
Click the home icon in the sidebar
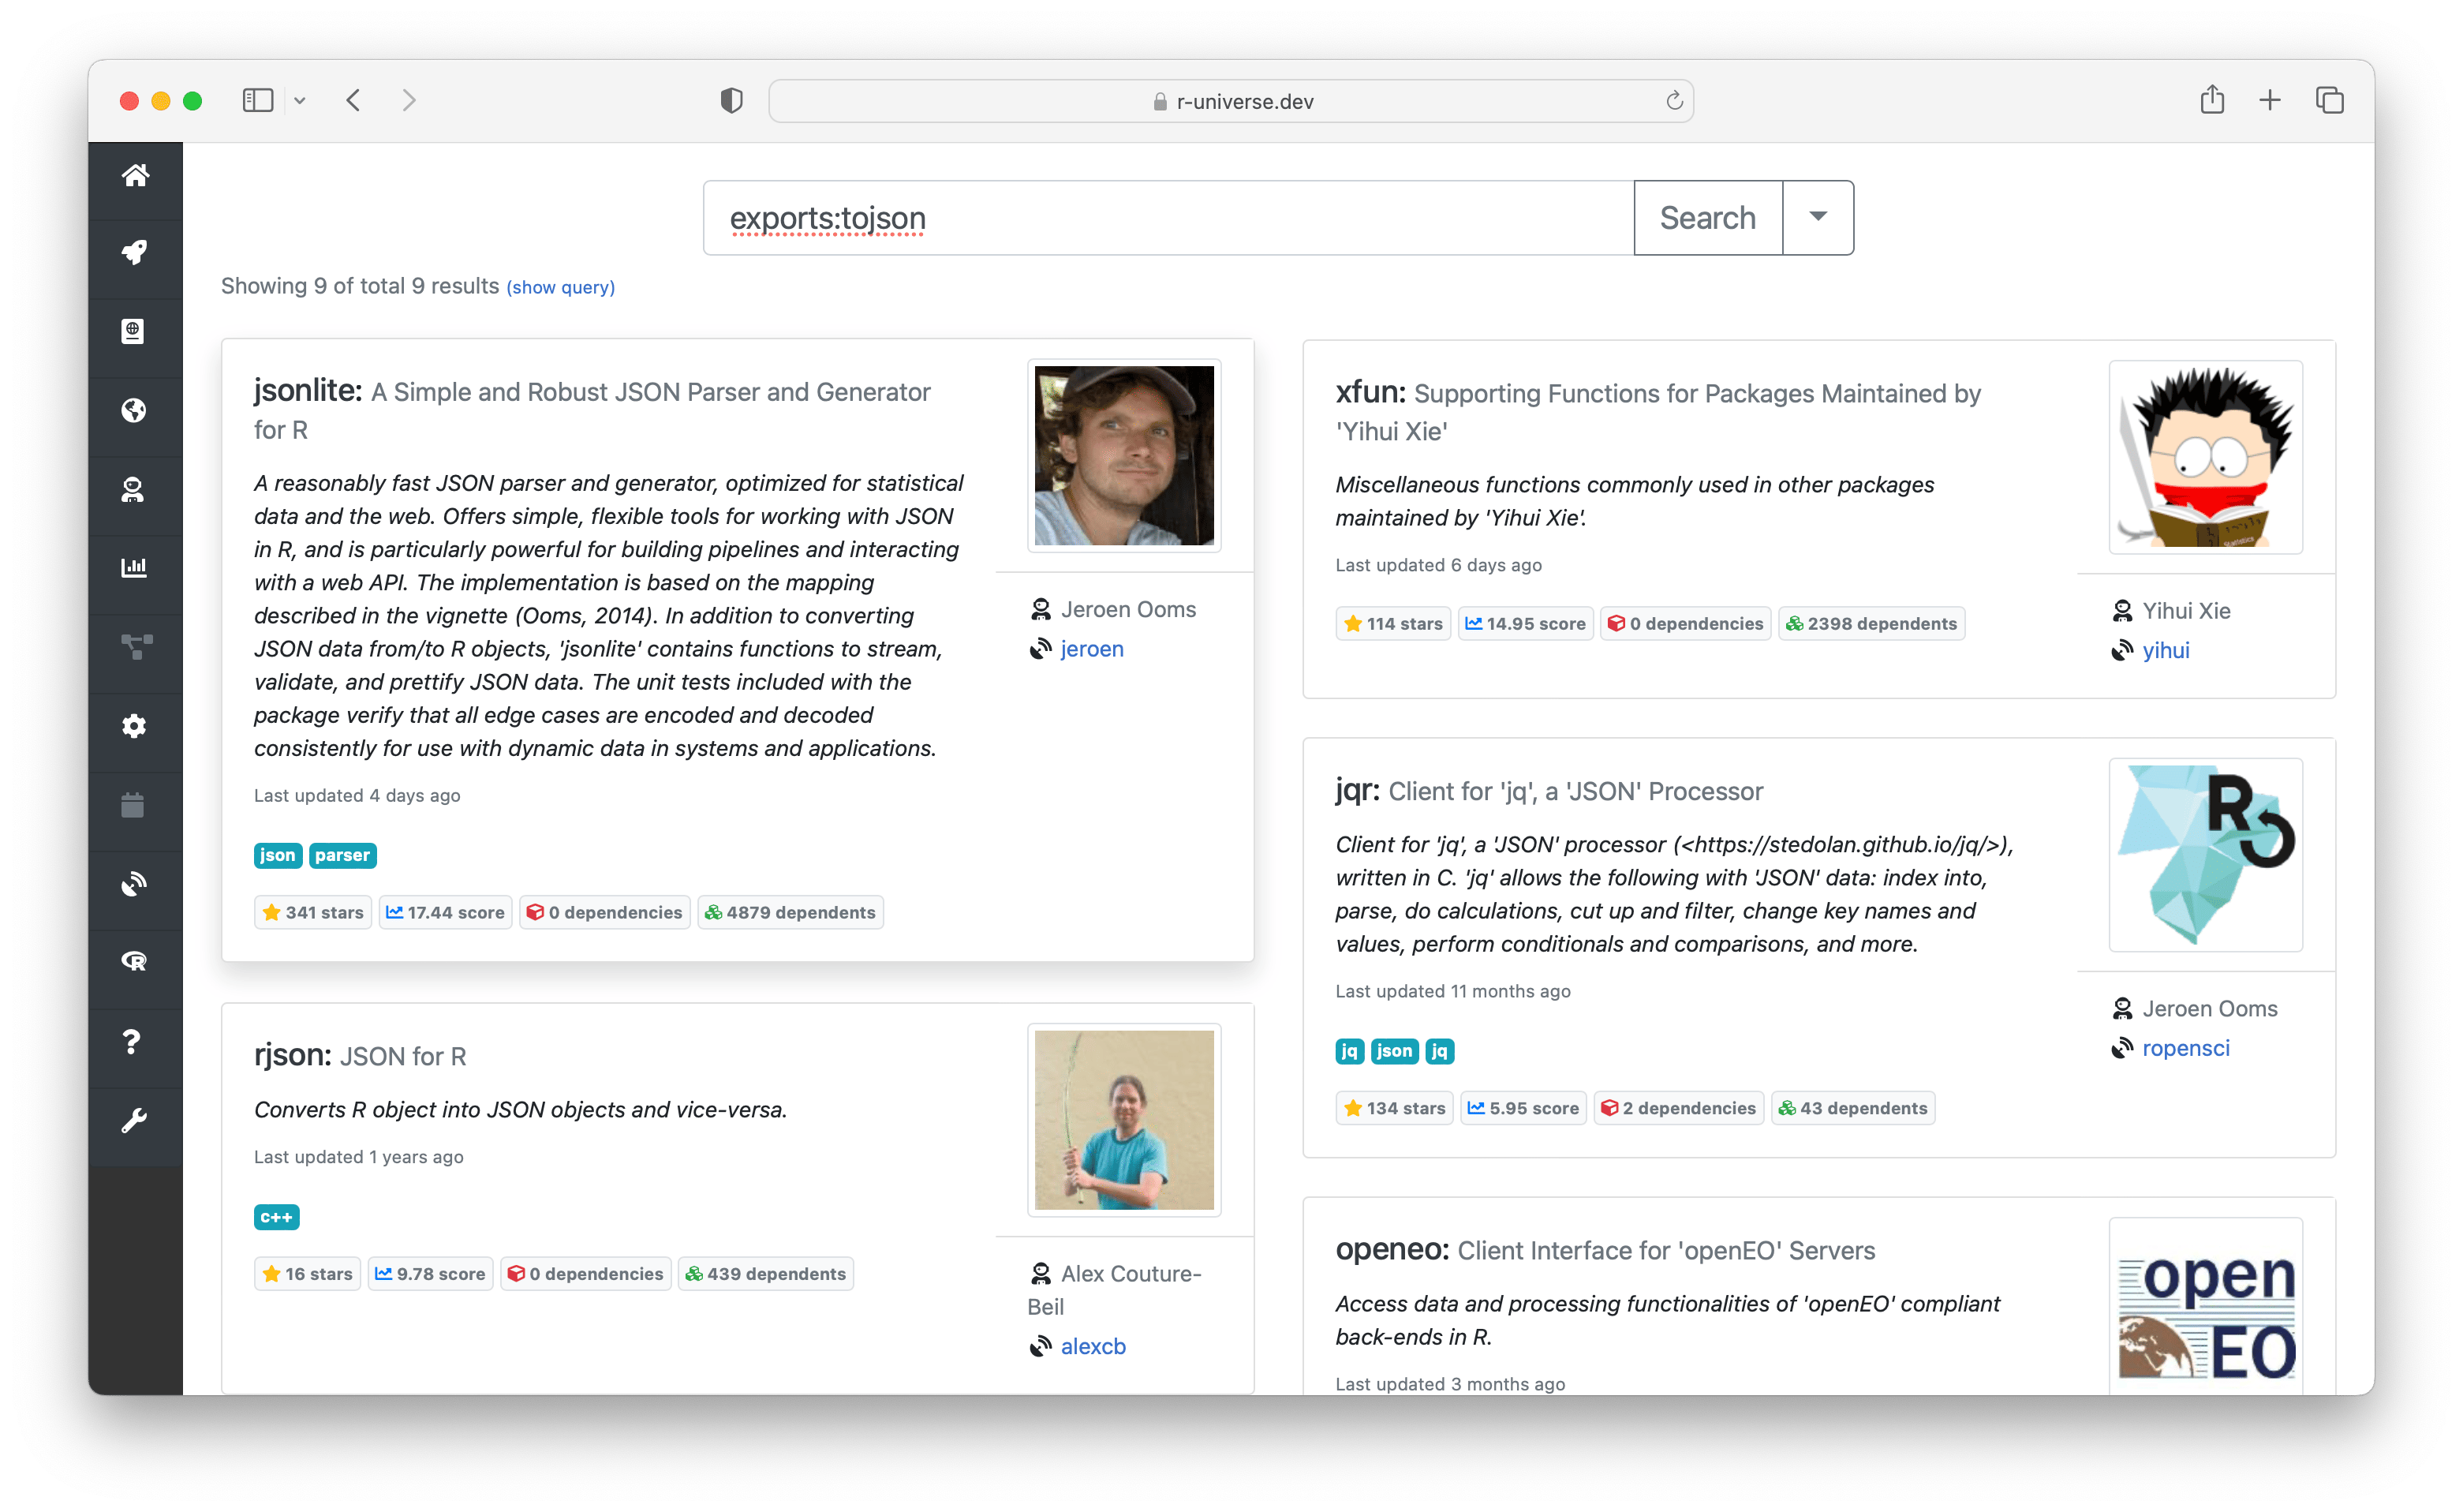point(135,175)
